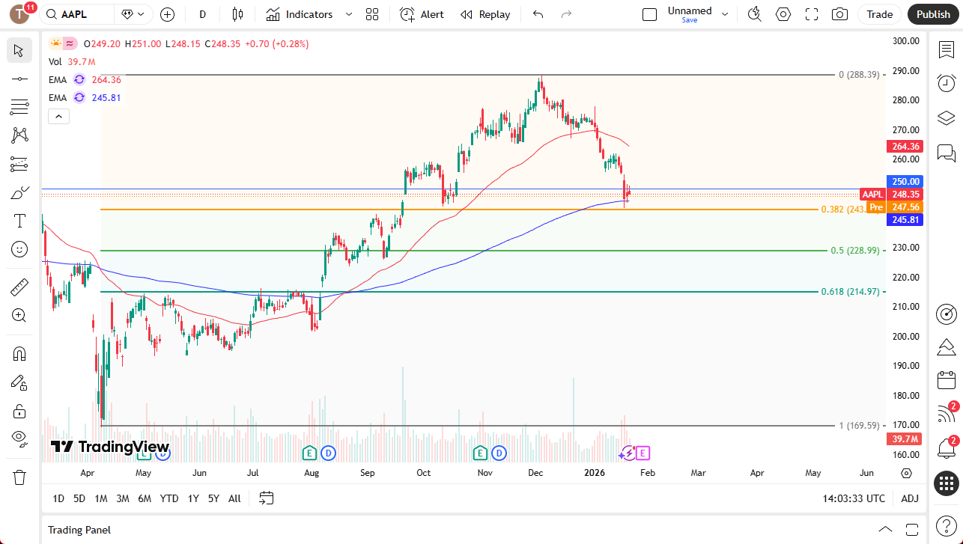
Task: Open price scale settings gear
Action: 906,473
